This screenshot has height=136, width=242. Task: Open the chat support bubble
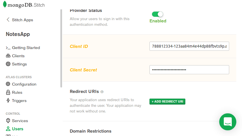coord(228,122)
